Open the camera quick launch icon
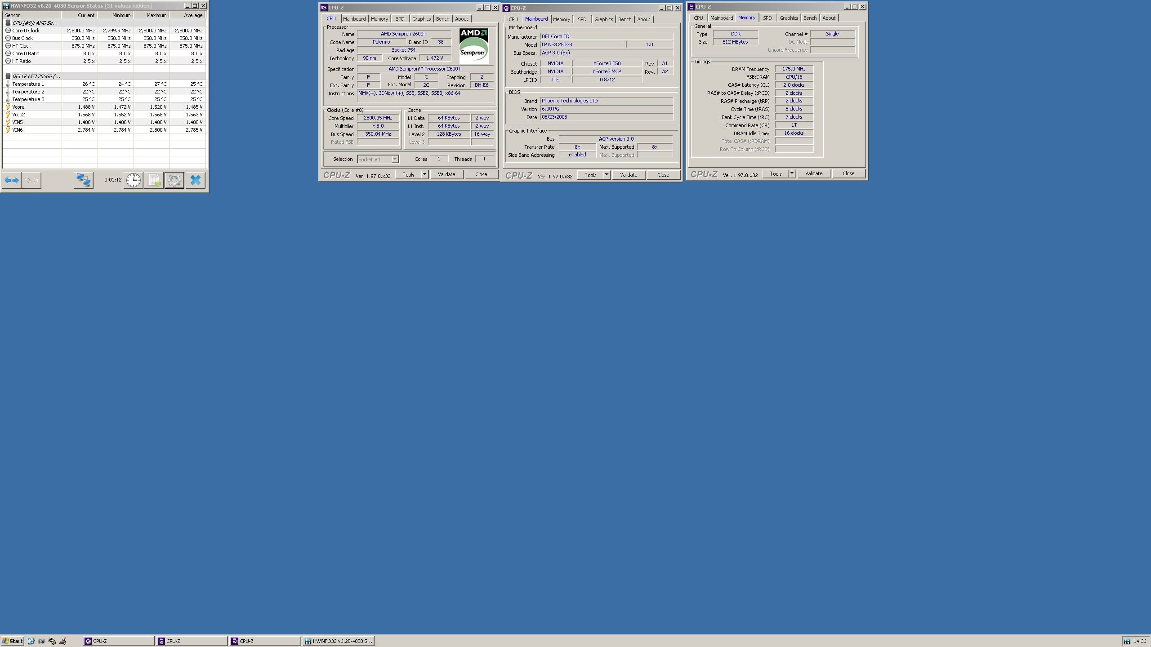Image resolution: width=1151 pixels, height=647 pixels. (41, 641)
